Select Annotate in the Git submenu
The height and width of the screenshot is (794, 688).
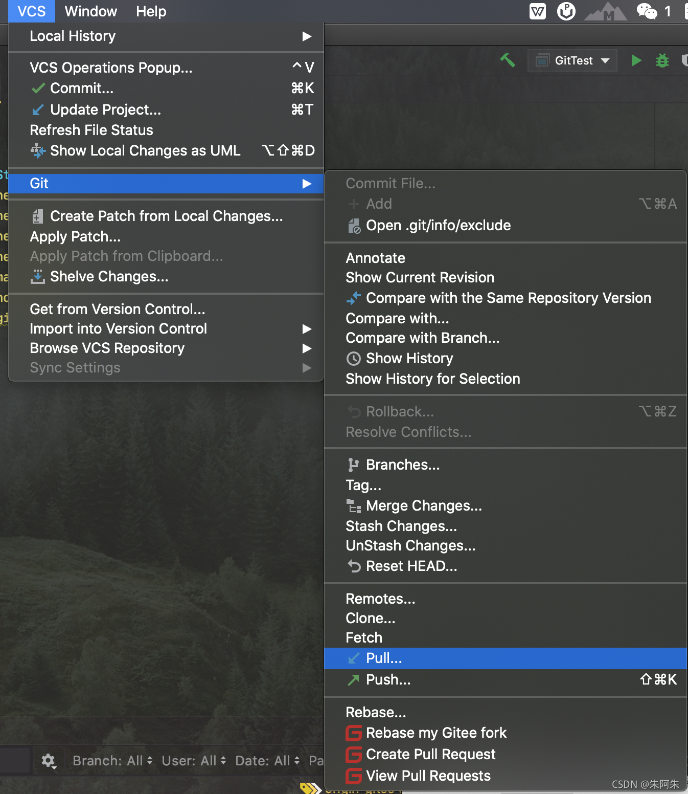[505, 258]
